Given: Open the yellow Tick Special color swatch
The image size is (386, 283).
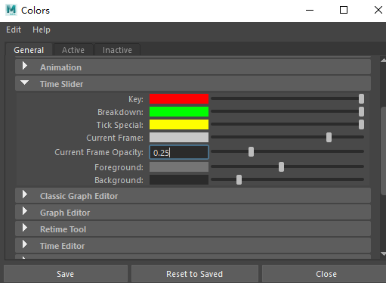Looking at the screenshot, I should pyautogui.click(x=179, y=125).
